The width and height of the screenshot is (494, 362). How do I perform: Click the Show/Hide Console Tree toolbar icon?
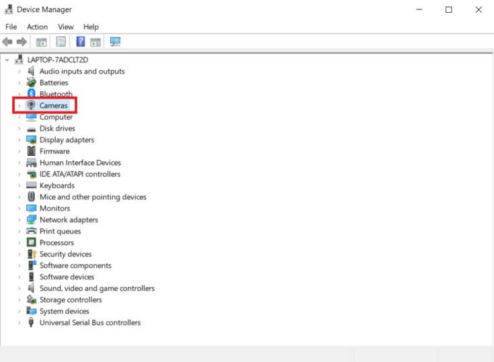coord(41,42)
